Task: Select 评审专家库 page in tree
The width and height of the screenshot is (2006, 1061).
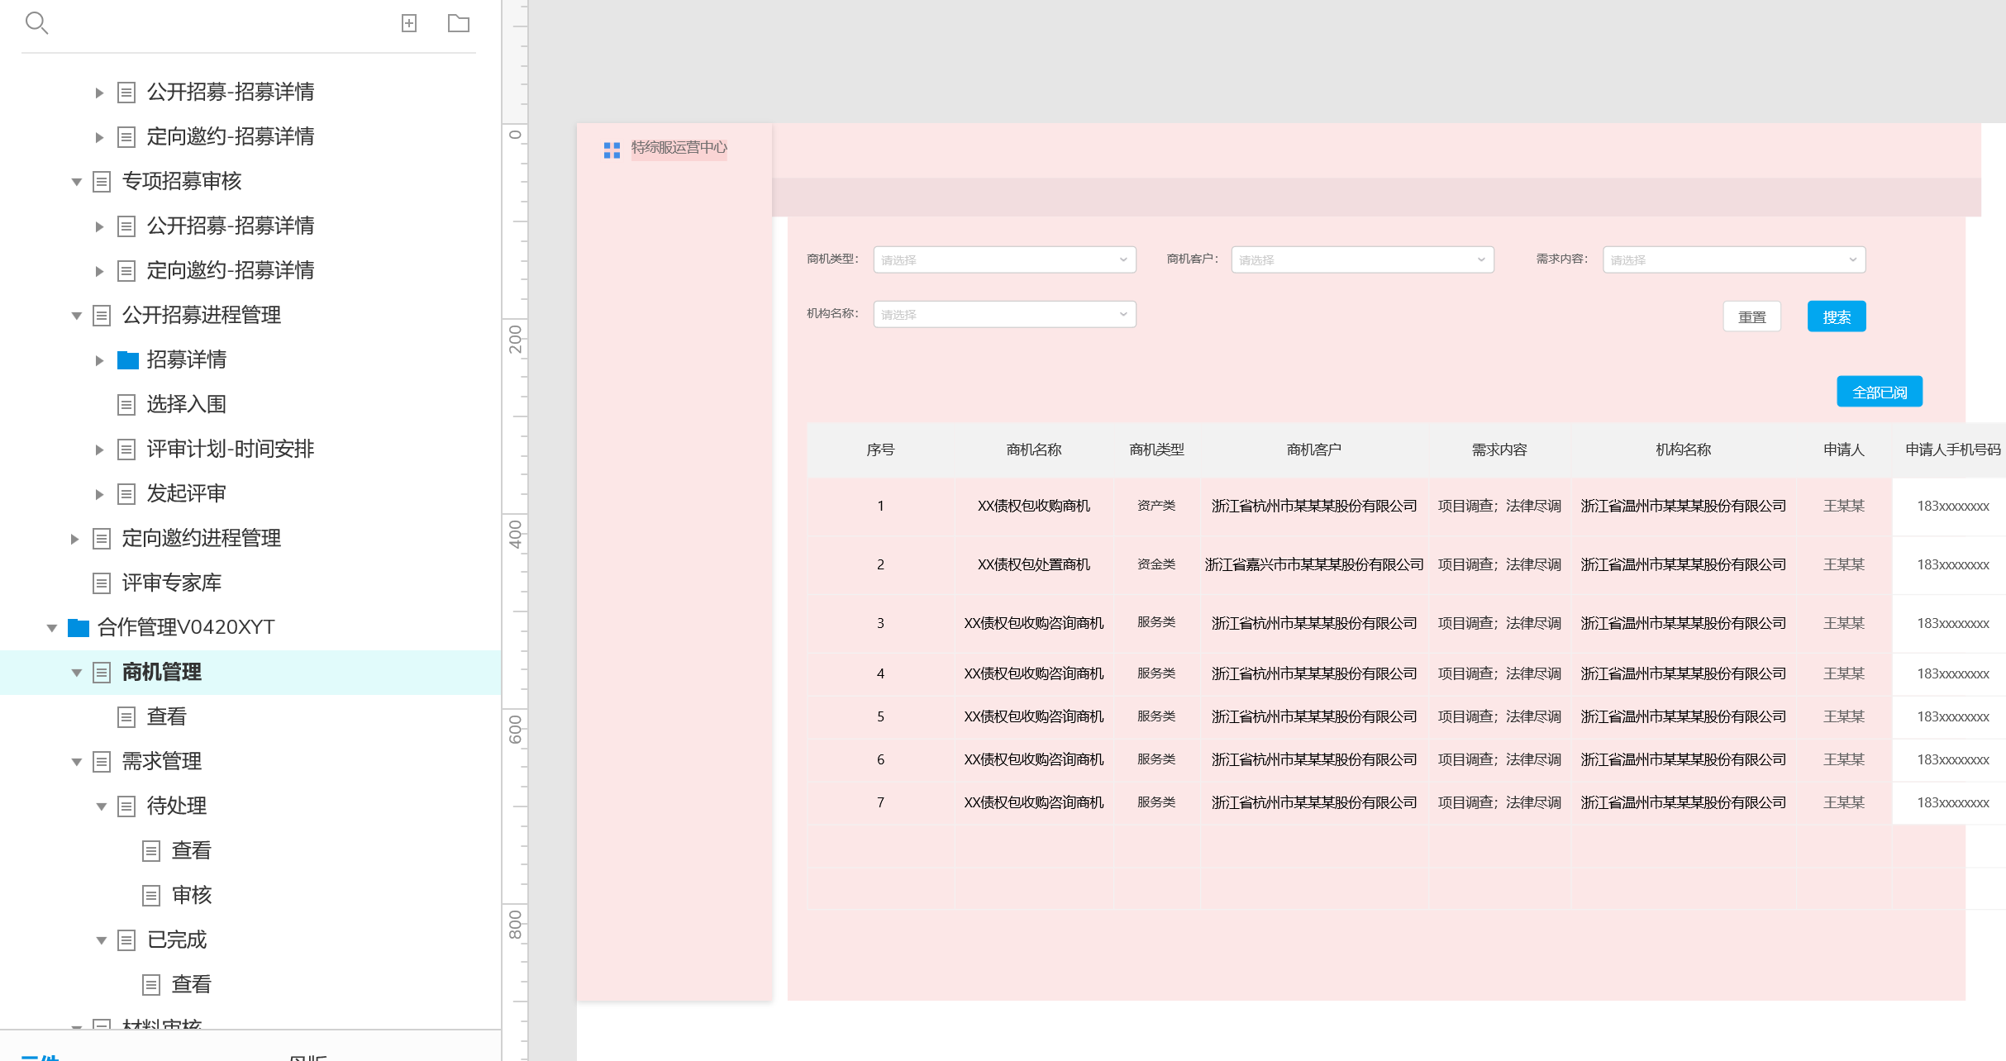Action: coord(171,583)
